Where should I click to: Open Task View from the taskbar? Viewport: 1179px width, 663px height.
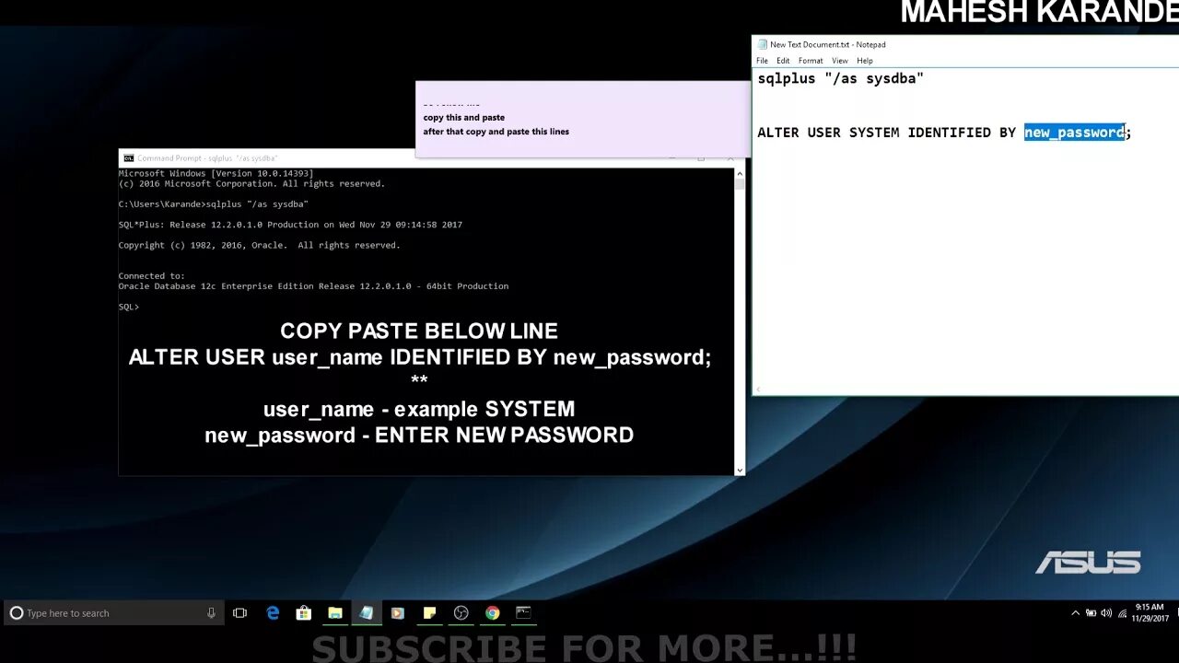point(240,613)
